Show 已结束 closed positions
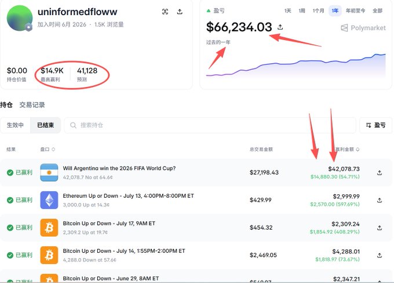Image resolution: width=394 pixels, height=283 pixels. click(45, 125)
